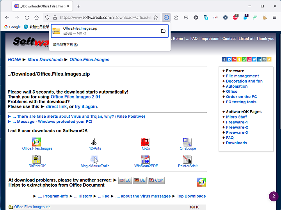Image resolution: width=281 pixels, height=210 pixels.
Task: Use the direct link for download
Action: [57, 107]
